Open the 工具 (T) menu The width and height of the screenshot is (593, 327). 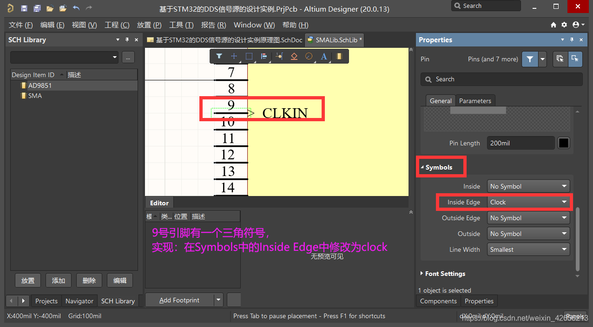181,25
